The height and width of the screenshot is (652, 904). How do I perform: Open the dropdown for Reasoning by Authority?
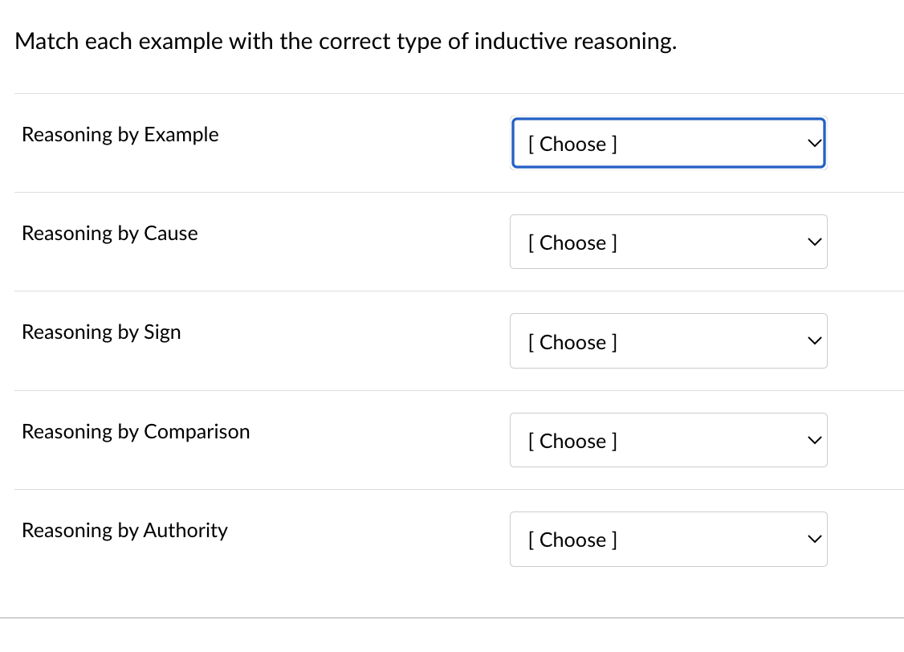click(x=669, y=539)
